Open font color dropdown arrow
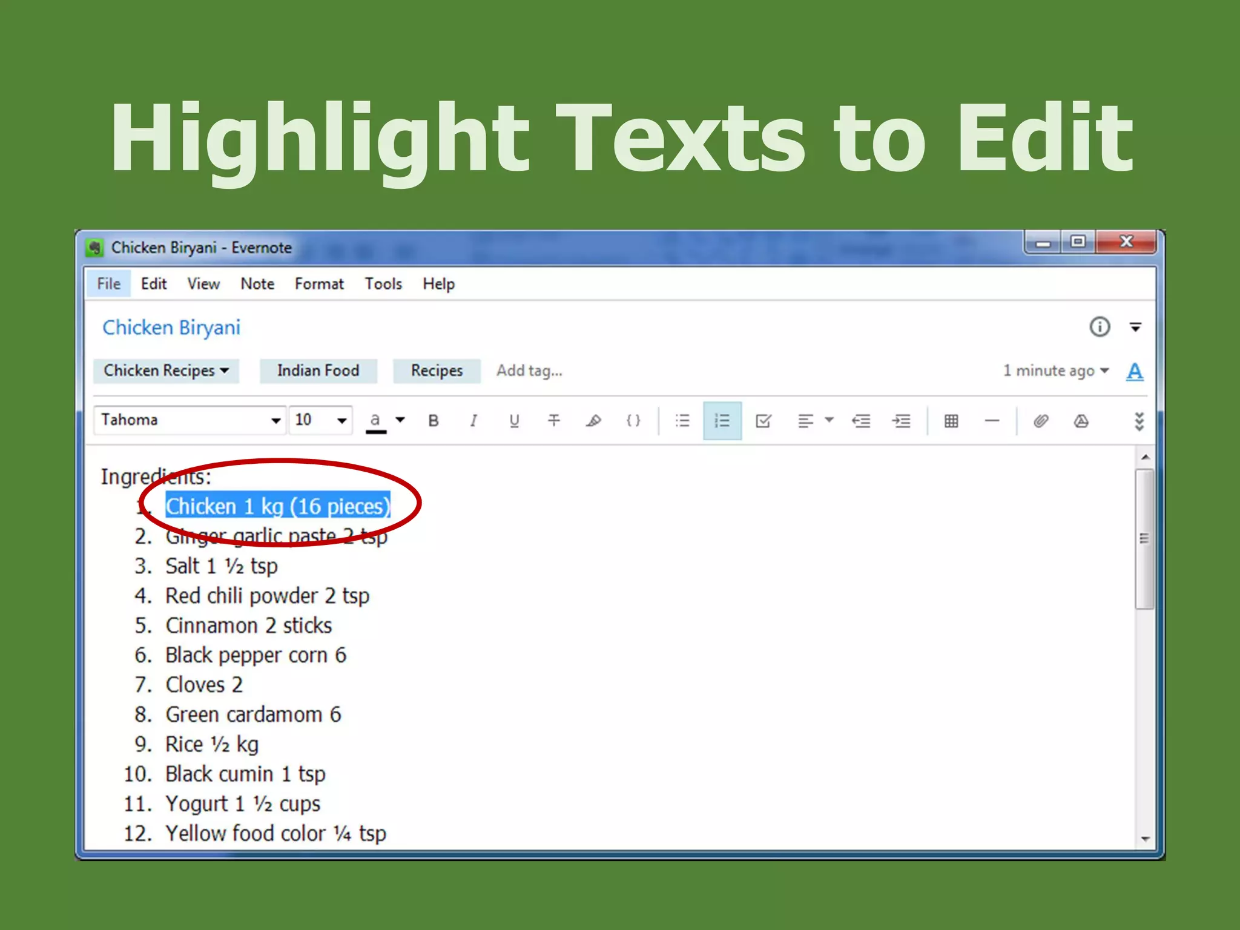This screenshot has height=930, width=1240. [x=400, y=420]
